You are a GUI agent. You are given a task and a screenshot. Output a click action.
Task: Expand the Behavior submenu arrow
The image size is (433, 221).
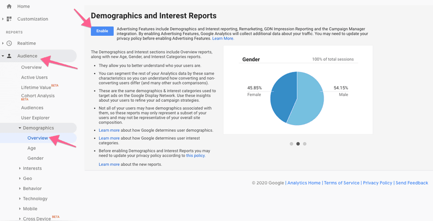coord(20,188)
